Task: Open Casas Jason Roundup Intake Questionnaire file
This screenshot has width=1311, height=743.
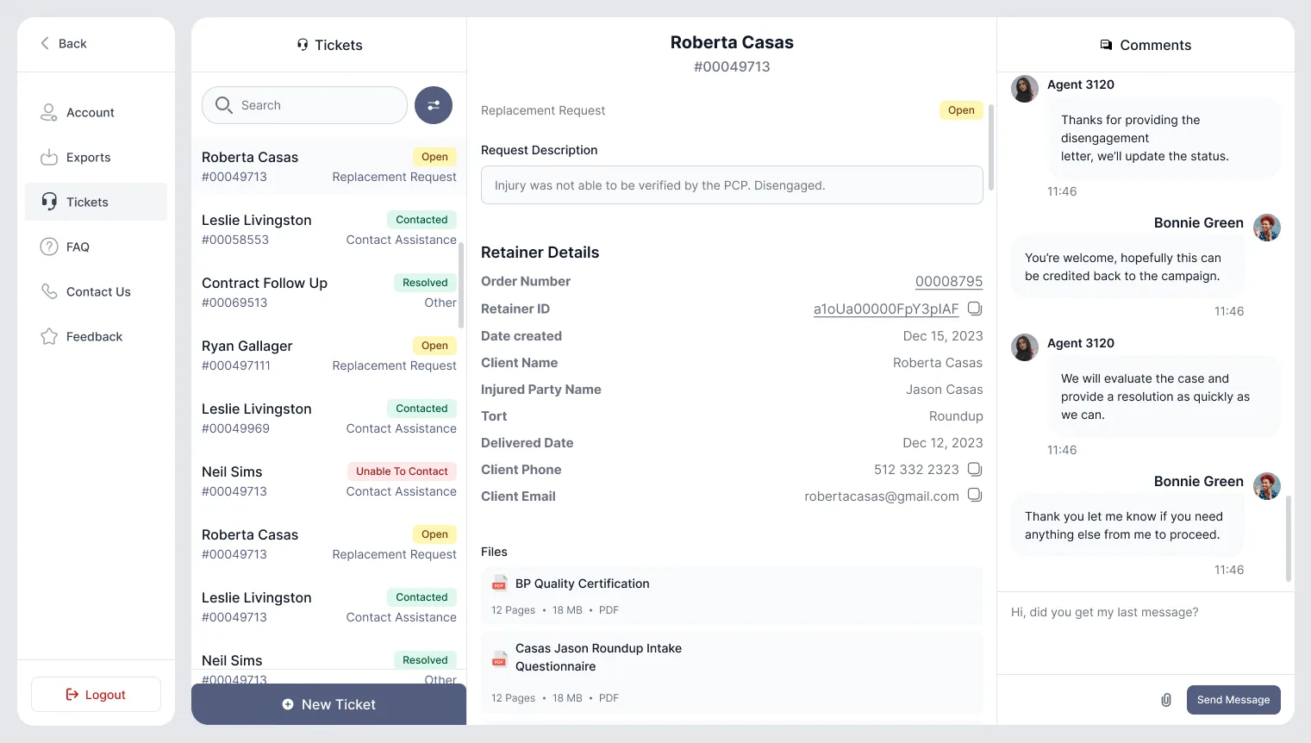Action: (732, 672)
